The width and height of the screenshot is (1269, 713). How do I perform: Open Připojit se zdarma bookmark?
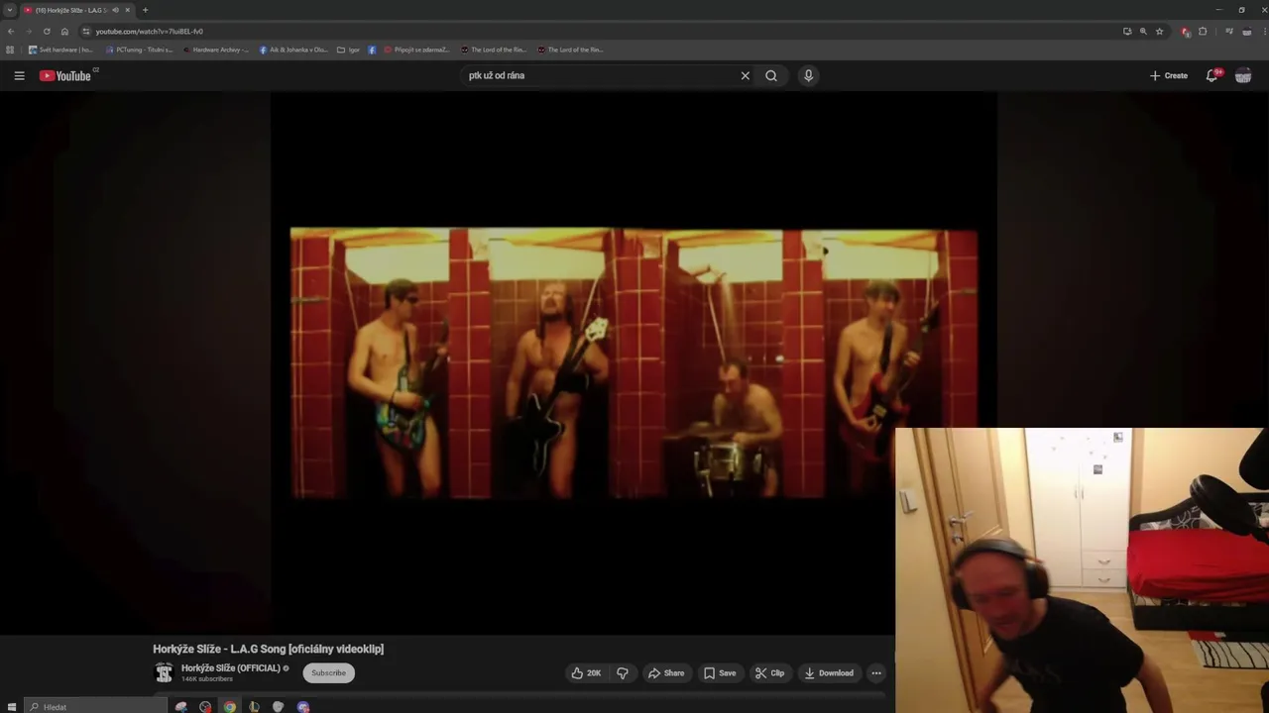tap(416, 50)
